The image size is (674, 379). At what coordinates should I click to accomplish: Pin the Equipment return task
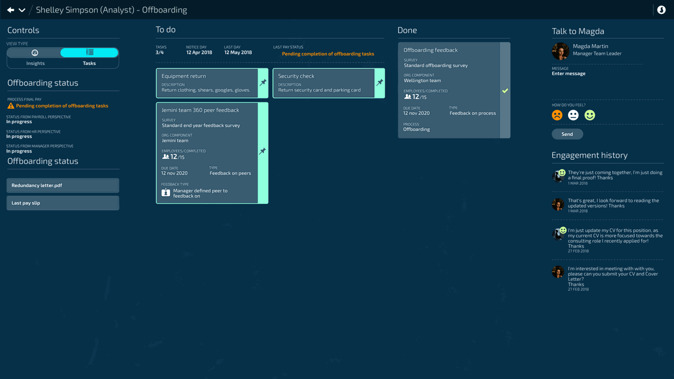[263, 83]
